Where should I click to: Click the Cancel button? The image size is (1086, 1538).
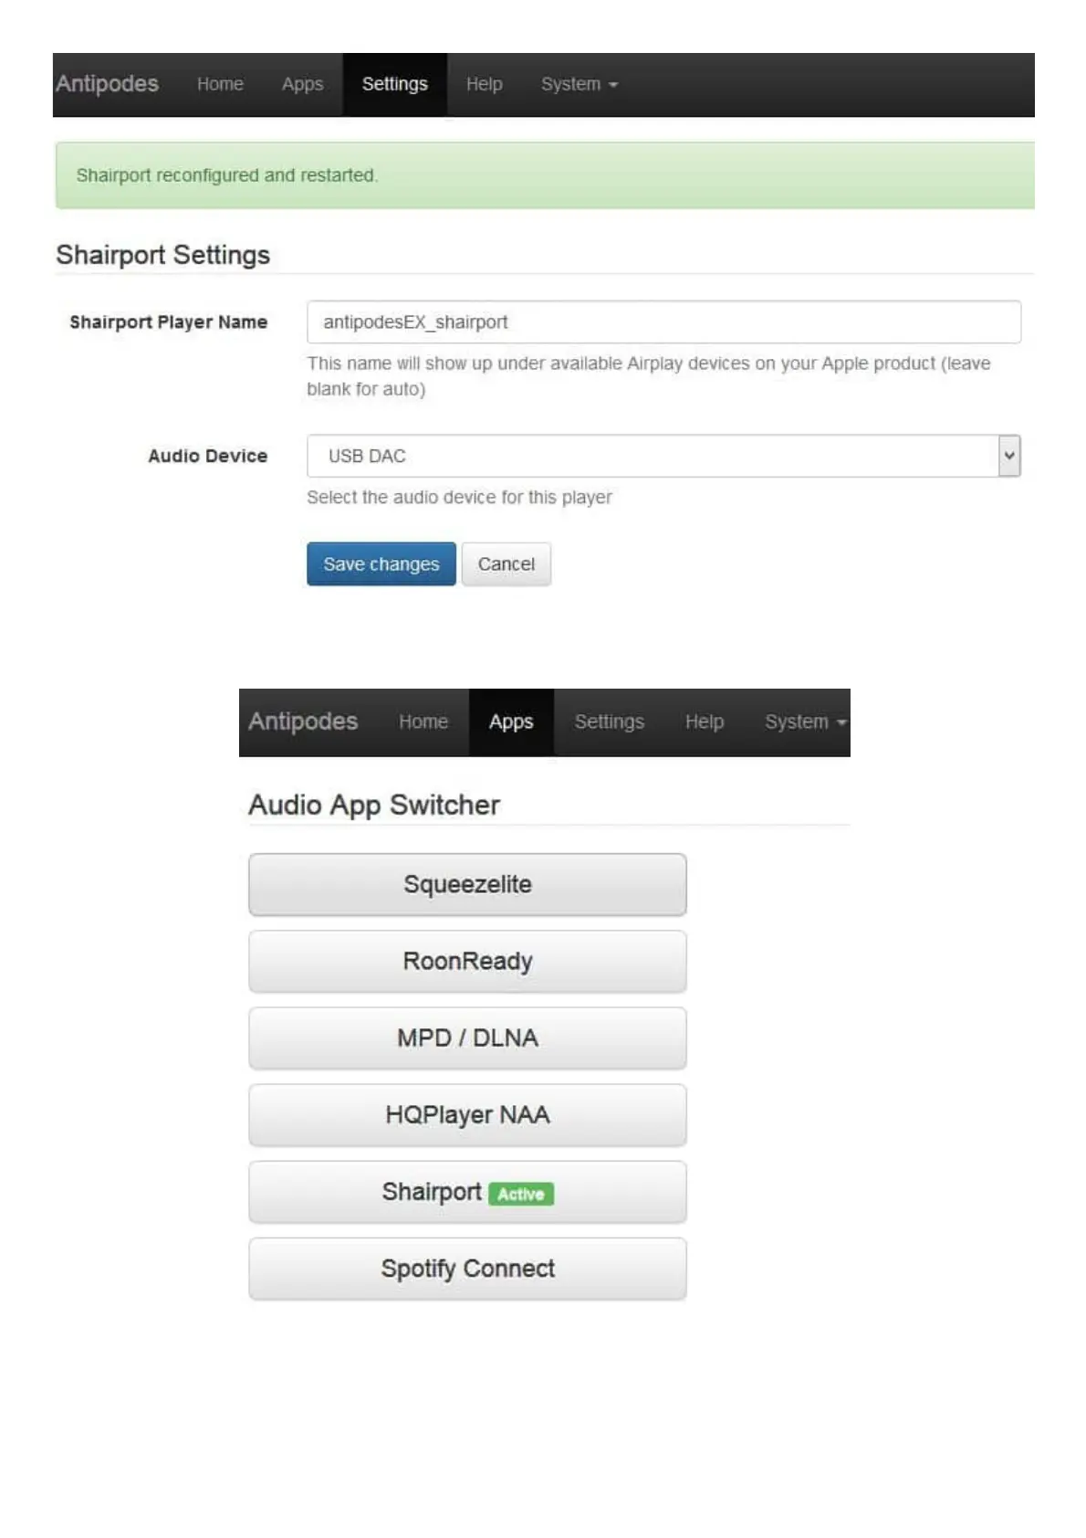tap(506, 564)
